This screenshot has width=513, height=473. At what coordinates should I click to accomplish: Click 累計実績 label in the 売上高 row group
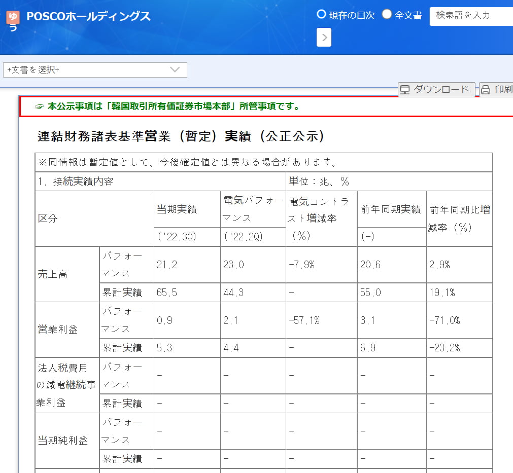tap(127, 292)
